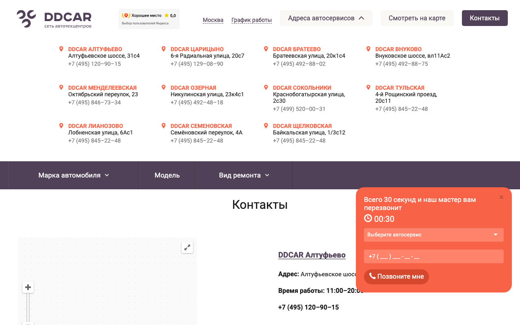The width and height of the screenshot is (520, 325).
Task: Call Менделеевская number +7 (495) 846–73–34
Action: pyautogui.click(x=95, y=102)
